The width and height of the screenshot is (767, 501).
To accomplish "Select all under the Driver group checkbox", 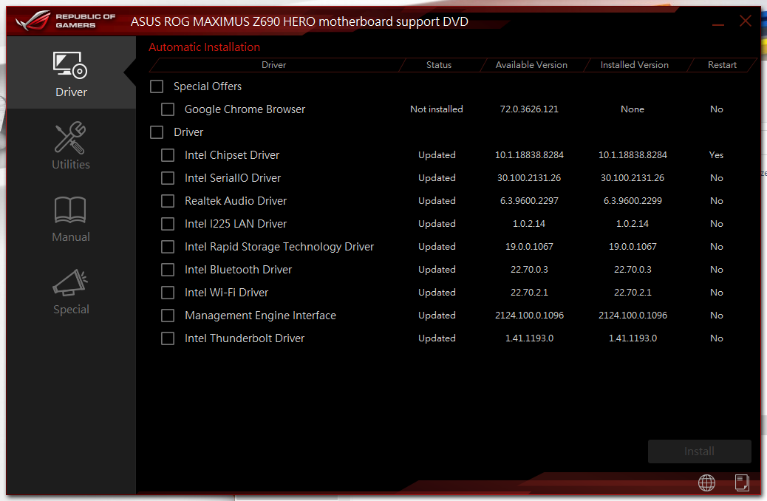I will coord(157,132).
